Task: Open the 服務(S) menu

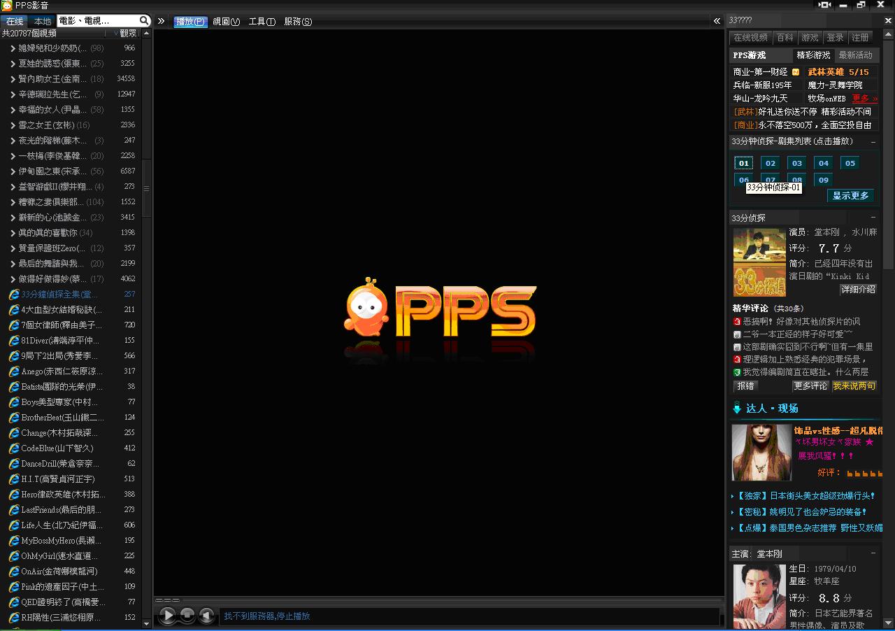Action: click(298, 22)
